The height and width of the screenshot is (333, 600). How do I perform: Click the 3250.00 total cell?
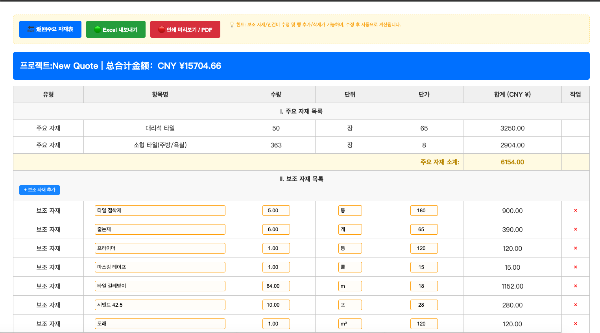[512, 128]
